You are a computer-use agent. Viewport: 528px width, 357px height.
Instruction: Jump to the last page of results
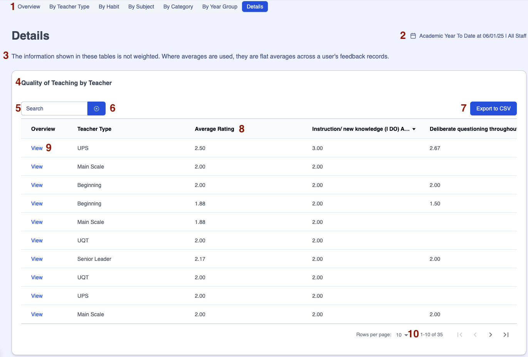tap(506, 335)
